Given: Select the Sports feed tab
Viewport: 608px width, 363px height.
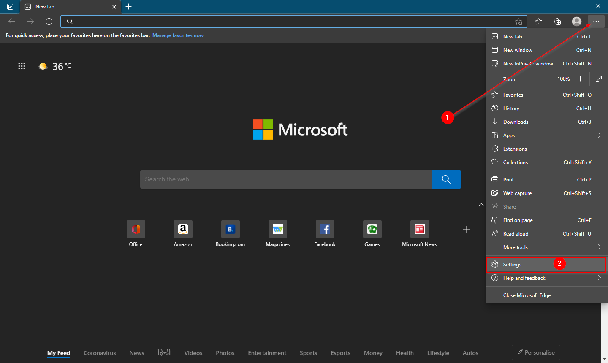Looking at the screenshot, I should click(308, 353).
